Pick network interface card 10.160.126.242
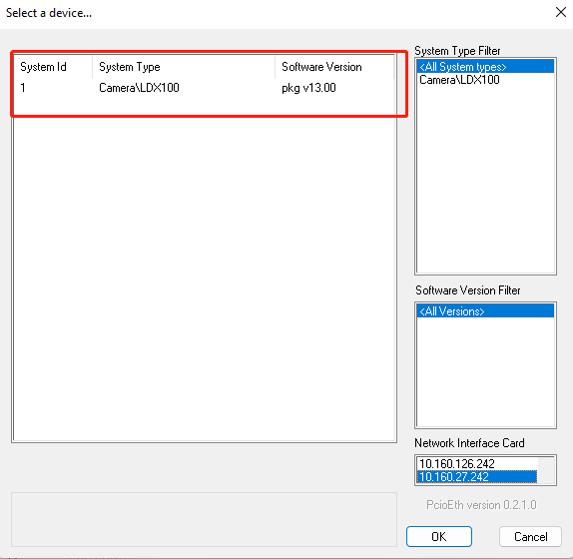The width and height of the screenshot is (573, 559). 477,463
